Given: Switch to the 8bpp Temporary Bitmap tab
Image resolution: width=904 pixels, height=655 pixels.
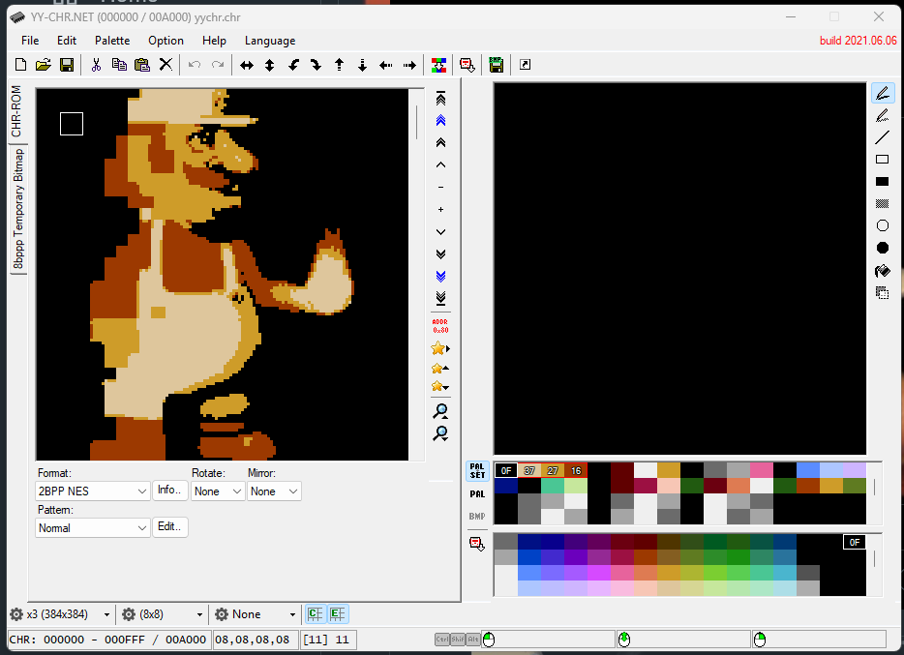Looking at the screenshot, I should (18, 208).
